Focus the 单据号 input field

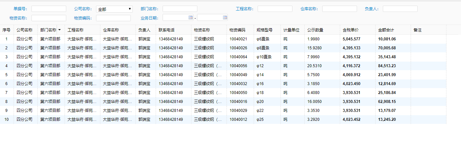49,9
